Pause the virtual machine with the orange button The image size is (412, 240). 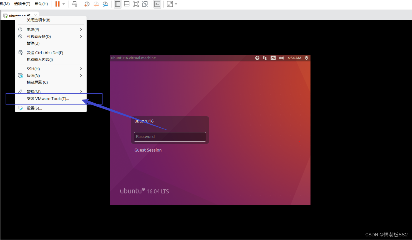click(58, 4)
